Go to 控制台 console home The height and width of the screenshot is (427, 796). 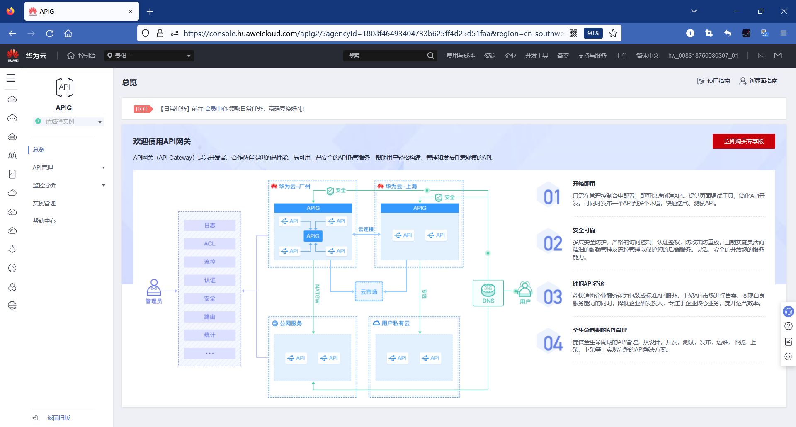[81, 56]
